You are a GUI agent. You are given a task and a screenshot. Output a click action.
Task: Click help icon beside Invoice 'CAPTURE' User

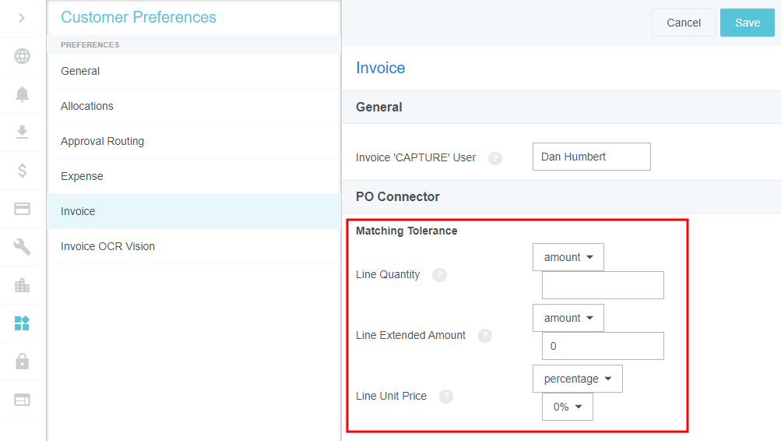point(495,158)
